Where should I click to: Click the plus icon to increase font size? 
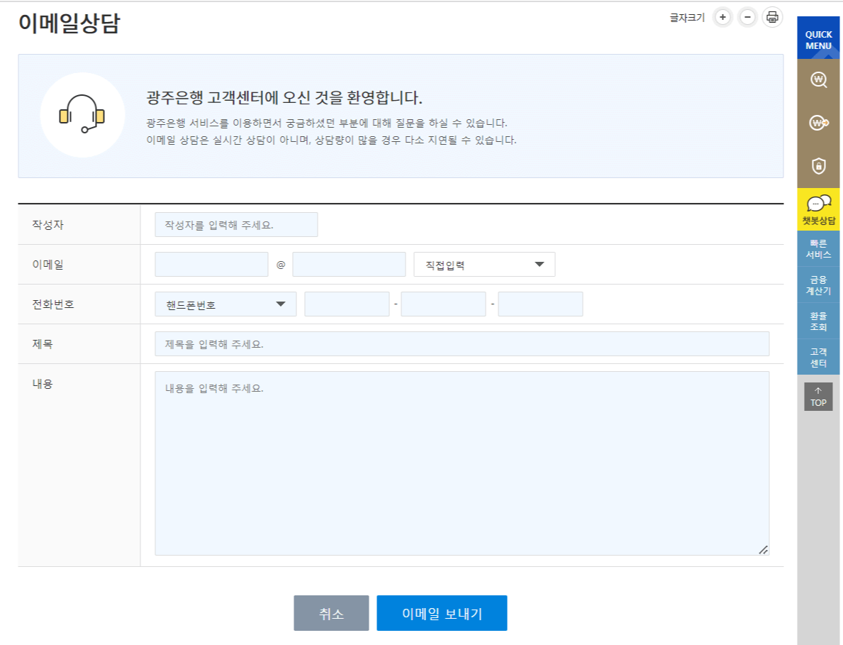(x=721, y=16)
